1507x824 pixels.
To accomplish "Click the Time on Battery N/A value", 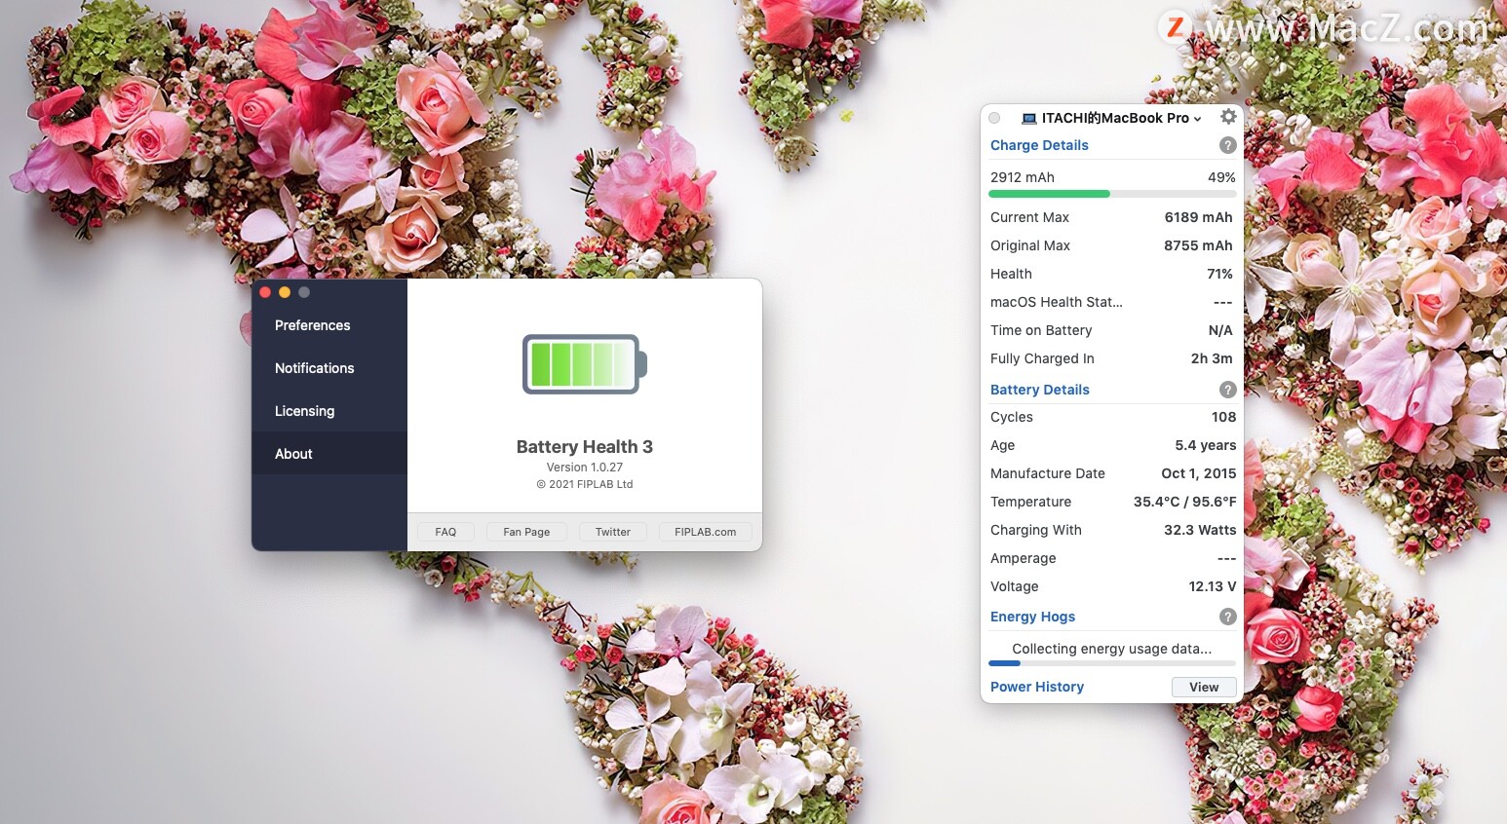I will pyautogui.click(x=1220, y=330).
